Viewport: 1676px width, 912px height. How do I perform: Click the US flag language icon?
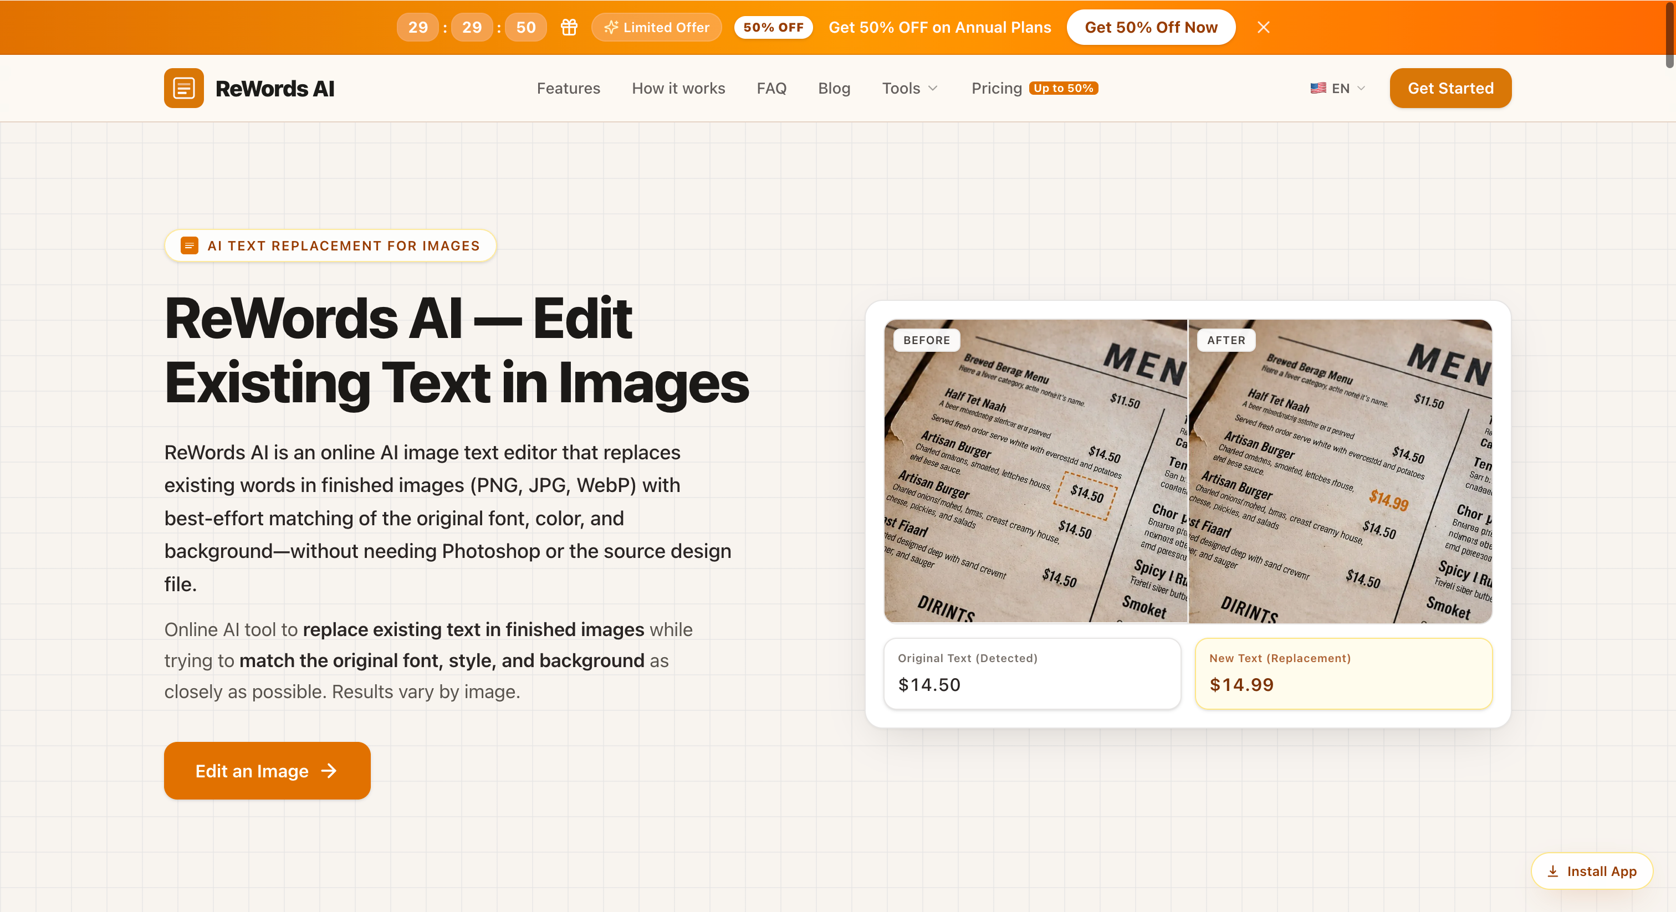click(x=1318, y=88)
